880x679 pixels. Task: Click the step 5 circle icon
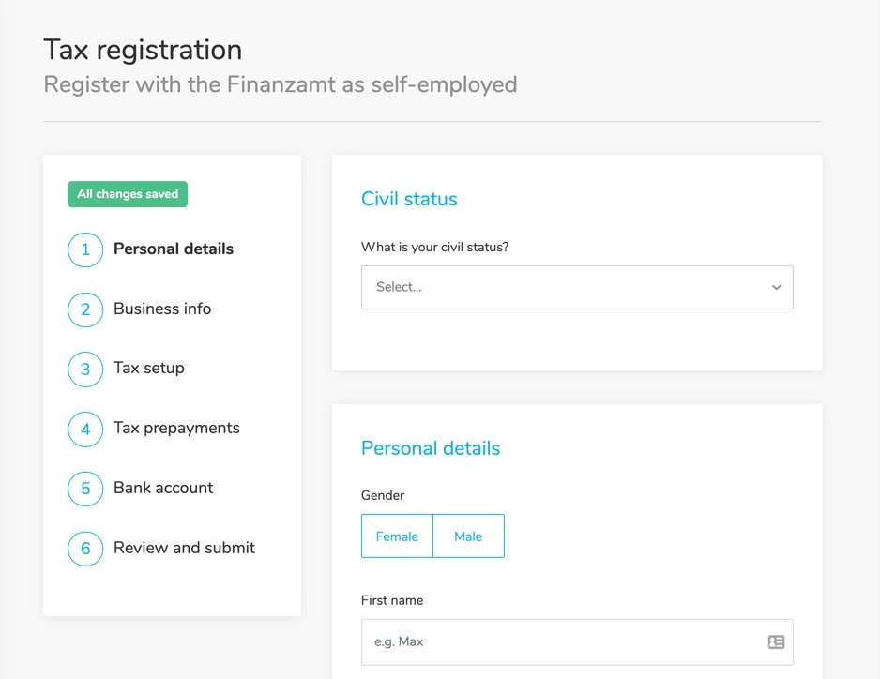point(85,489)
